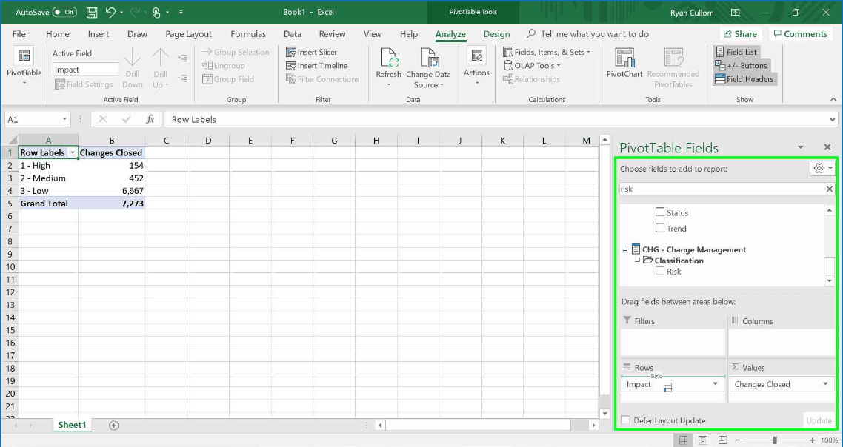The image size is (843, 447).
Task: Enable Defer Layout Update checkbox
Action: pyautogui.click(x=625, y=420)
